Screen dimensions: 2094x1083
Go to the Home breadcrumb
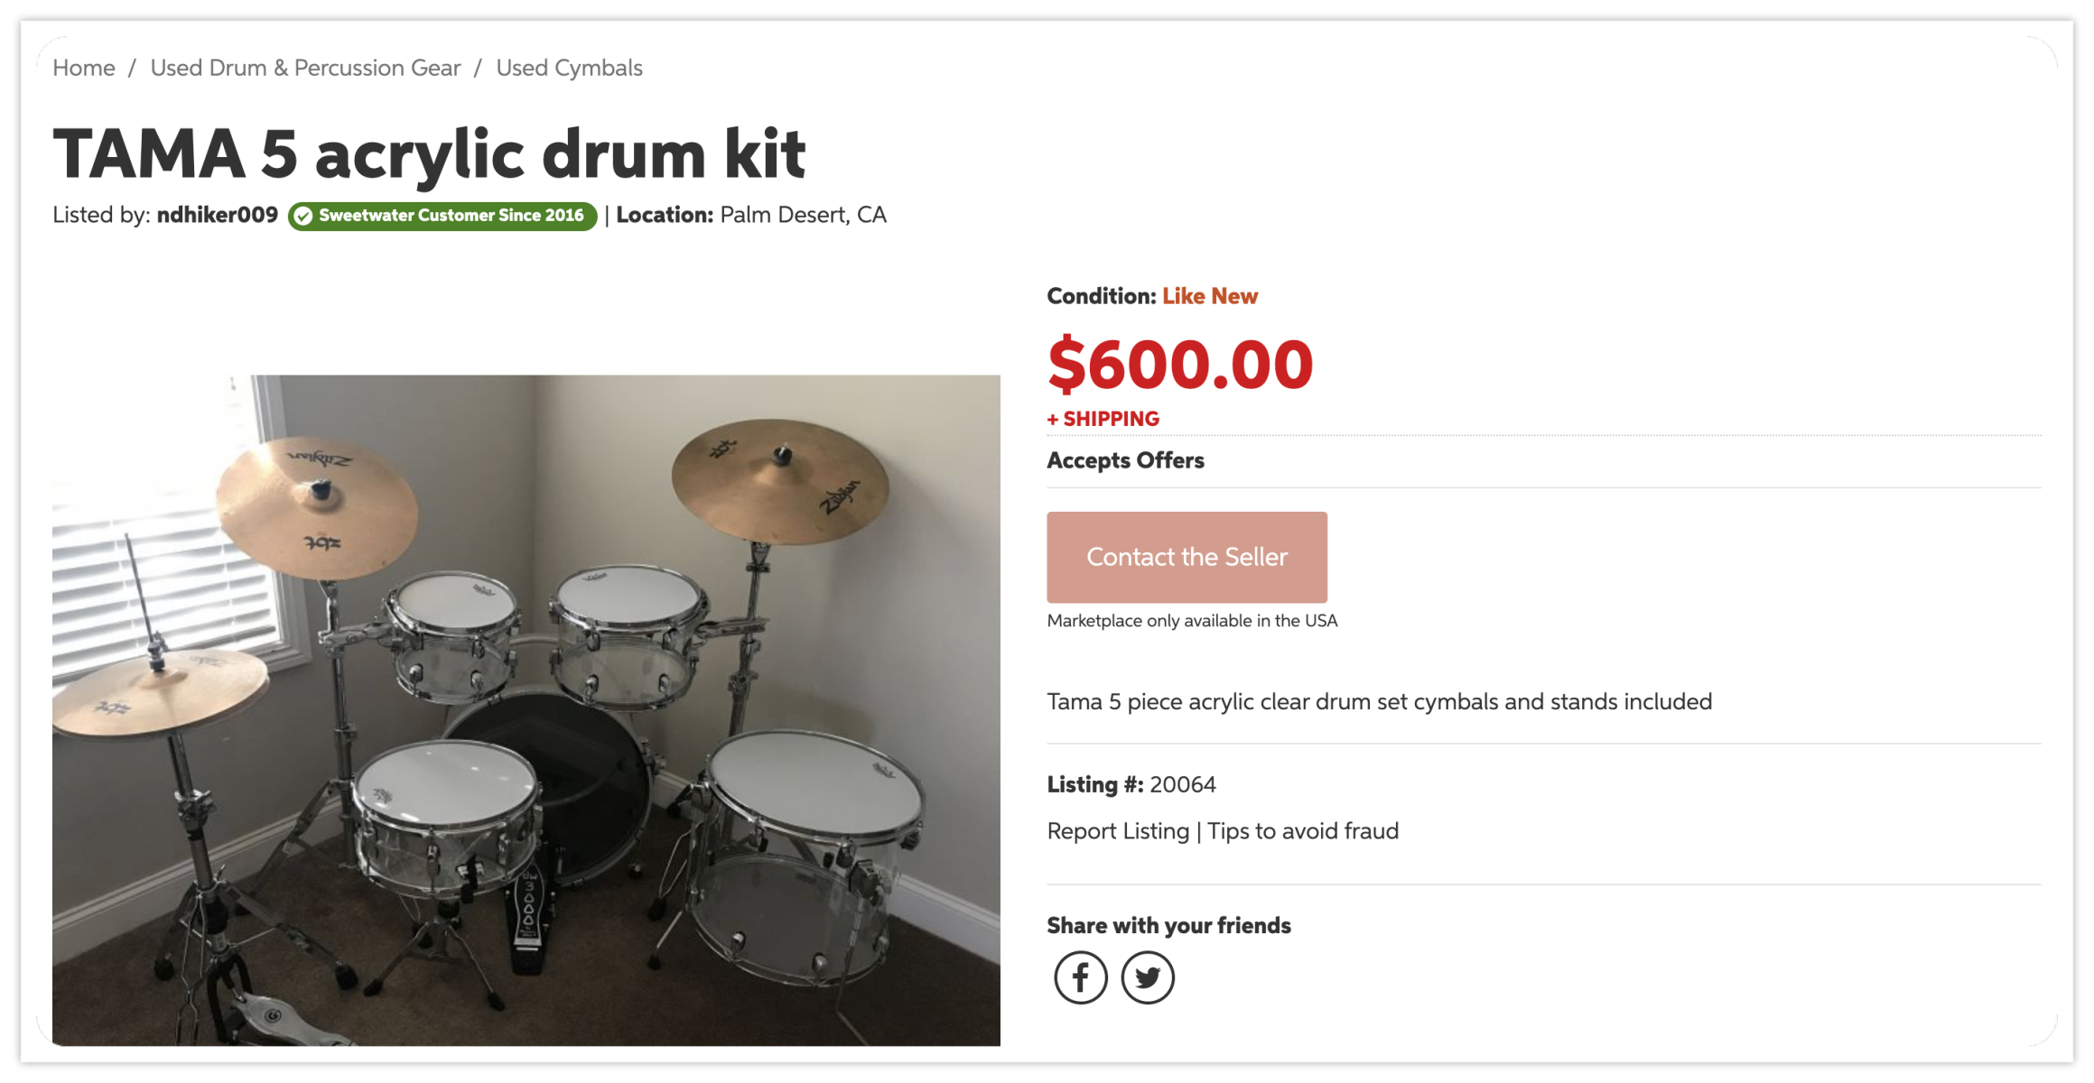[84, 68]
